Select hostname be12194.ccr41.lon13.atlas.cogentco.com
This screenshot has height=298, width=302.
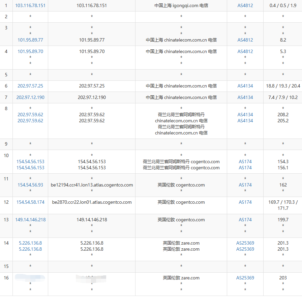[92, 185]
